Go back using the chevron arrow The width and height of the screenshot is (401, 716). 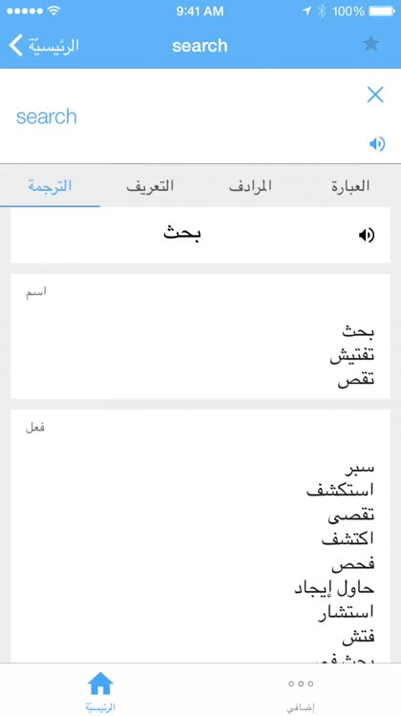(x=16, y=45)
